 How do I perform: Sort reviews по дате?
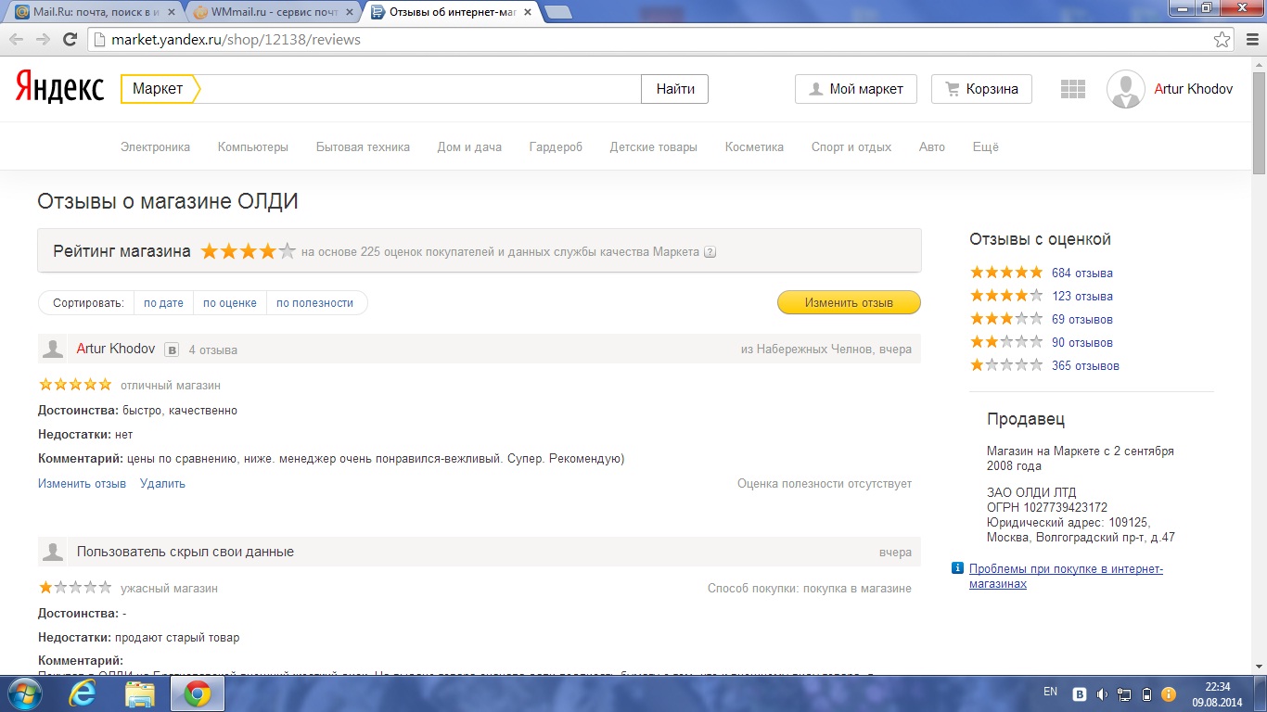pyautogui.click(x=163, y=303)
